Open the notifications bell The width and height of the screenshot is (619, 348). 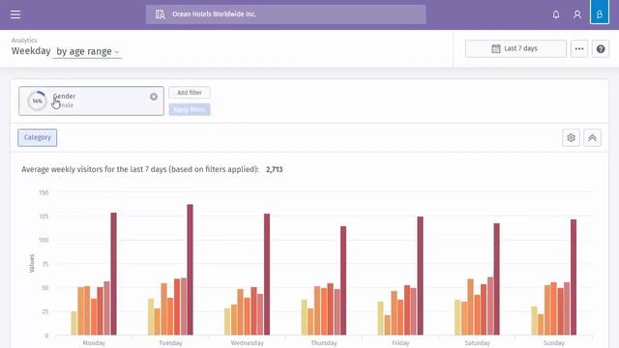(556, 14)
